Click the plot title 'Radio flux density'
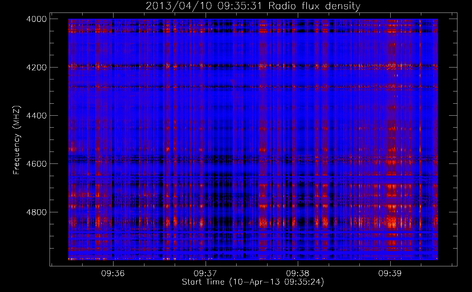472x292 pixels. tap(314, 6)
